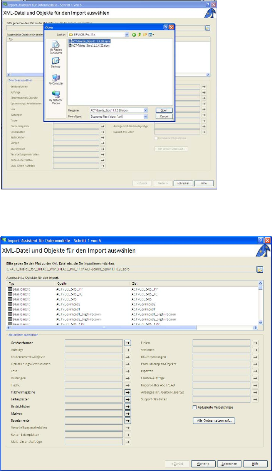Expand the 'Files of type' dropdown

pos(146,116)
